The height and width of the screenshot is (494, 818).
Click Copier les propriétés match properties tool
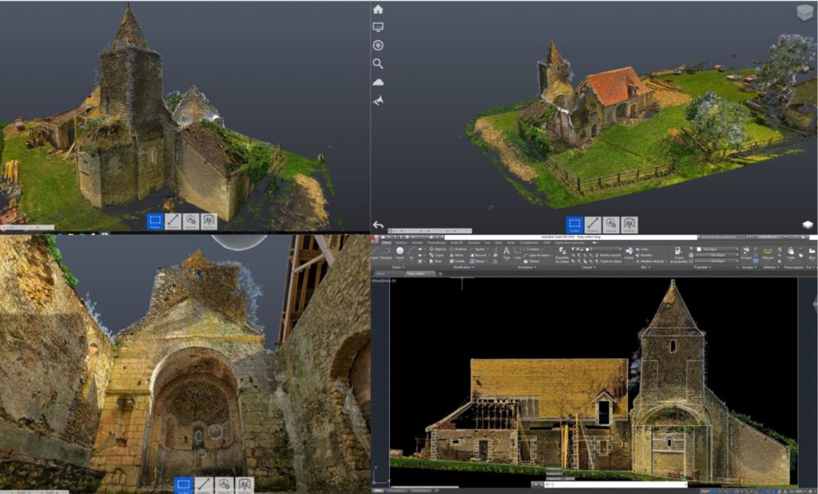tap(679, 253)
